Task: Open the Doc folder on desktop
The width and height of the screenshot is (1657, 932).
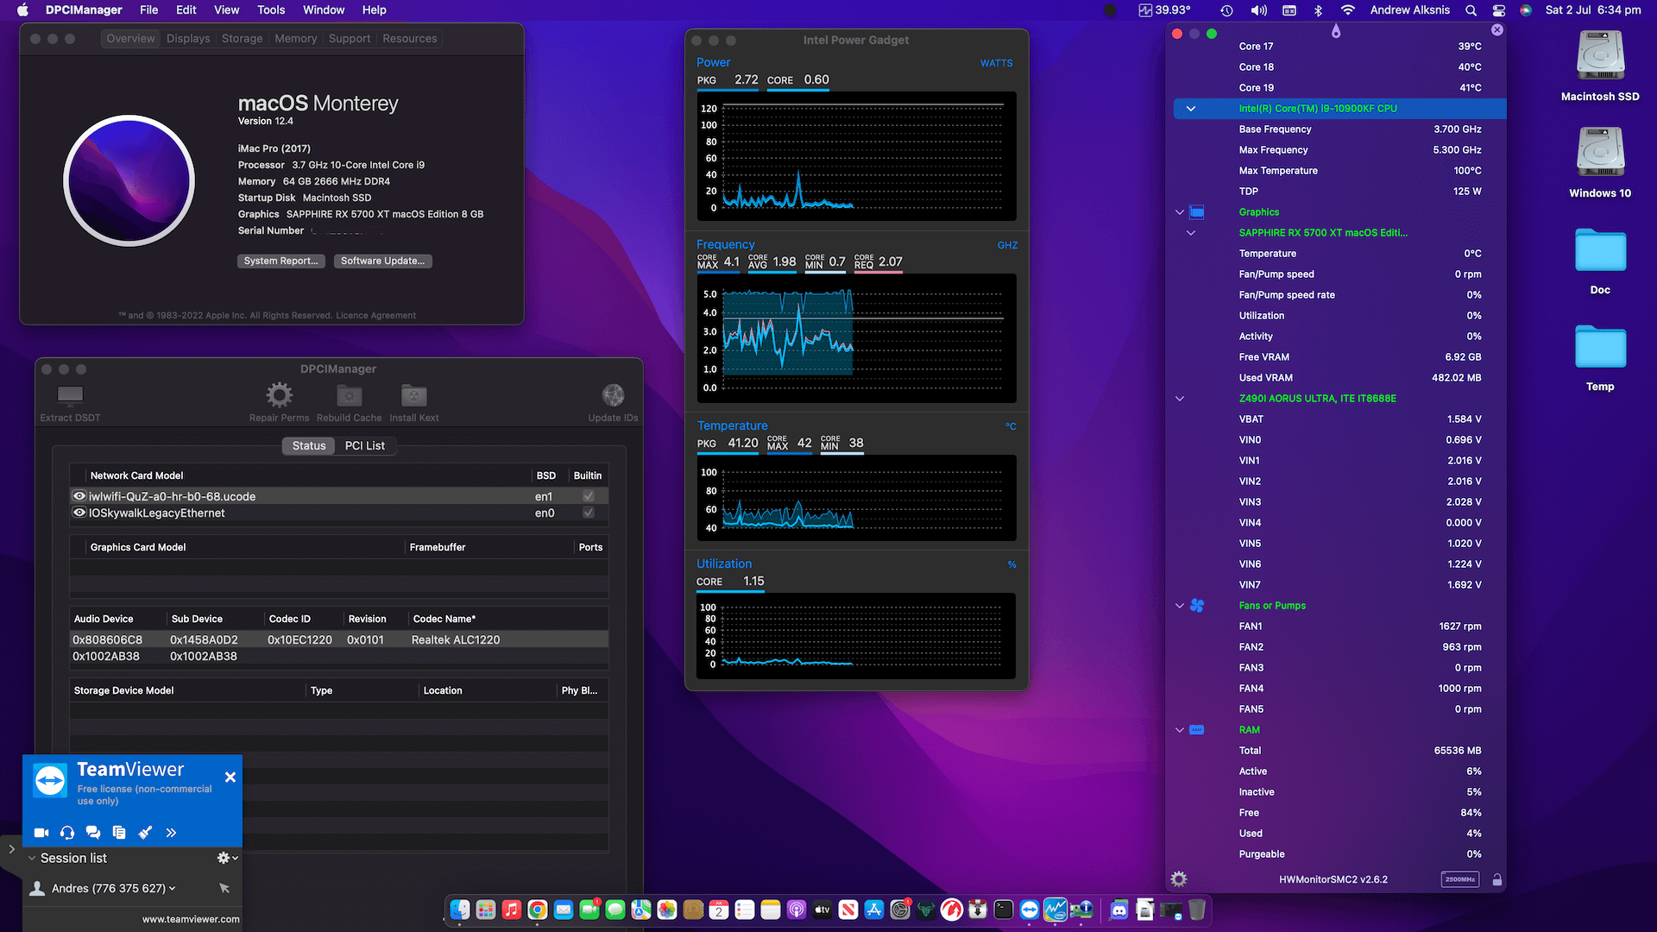Action: (1600, 261)
